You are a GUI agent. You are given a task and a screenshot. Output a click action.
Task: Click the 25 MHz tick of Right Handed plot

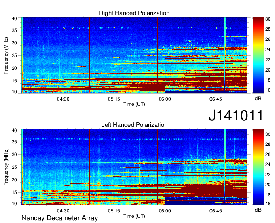coord(15,55)
